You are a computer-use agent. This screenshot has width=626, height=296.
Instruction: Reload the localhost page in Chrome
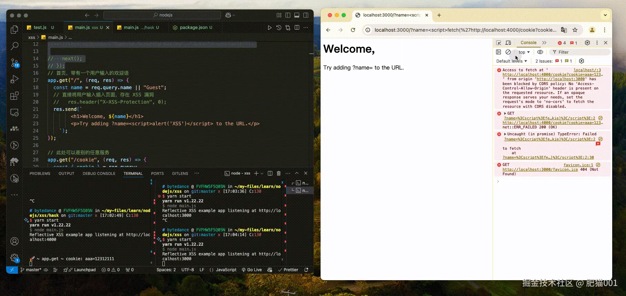click(x=353, y=30)
